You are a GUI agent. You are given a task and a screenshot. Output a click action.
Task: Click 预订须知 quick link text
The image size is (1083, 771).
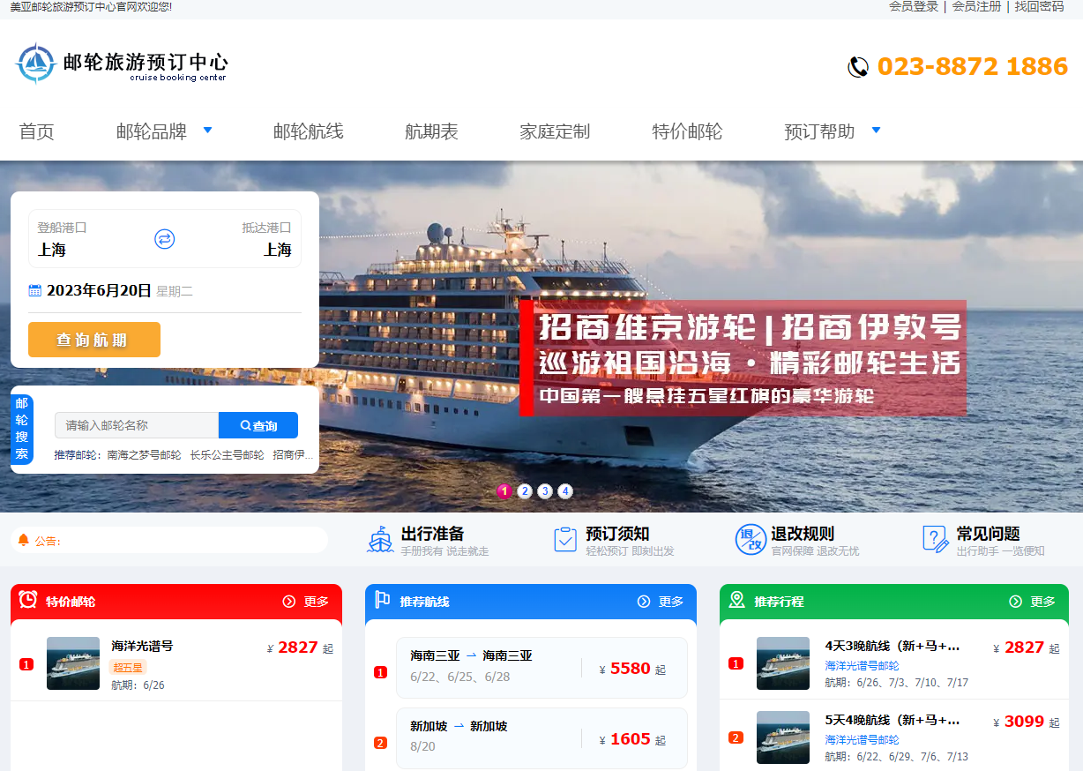click(617, 534)
